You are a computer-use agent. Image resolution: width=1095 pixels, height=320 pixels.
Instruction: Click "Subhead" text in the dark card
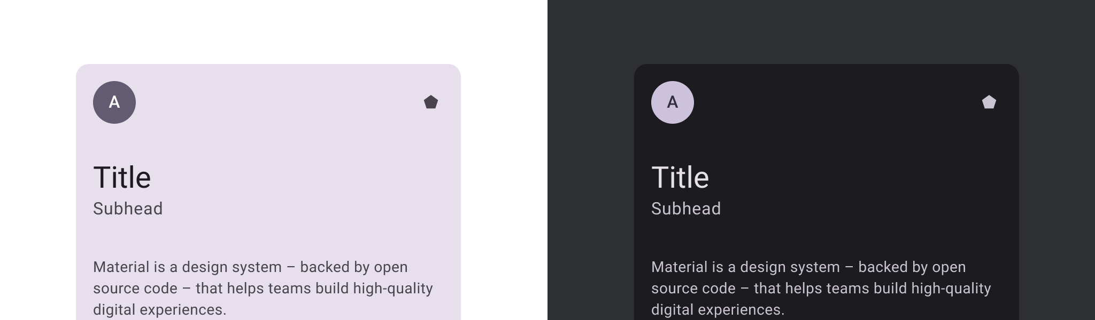coord(686,209)
